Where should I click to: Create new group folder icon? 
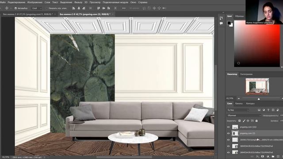pos(273,156)
